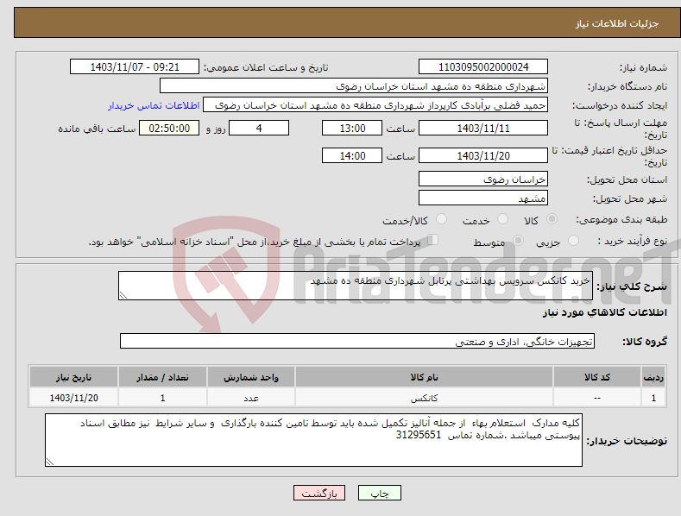Click the عدد unit cell
The height and width of the screenshot is (516, 681).
pyautogui.click(x=251, y=398)
